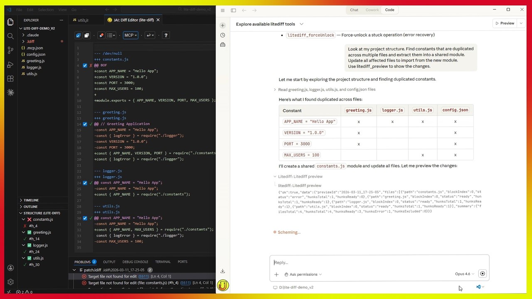Image resolution: width=532 pixels, height=299 pixels.
Task: Open the history clock icon in Claude sidebar
Action: (x=223, y=35)
